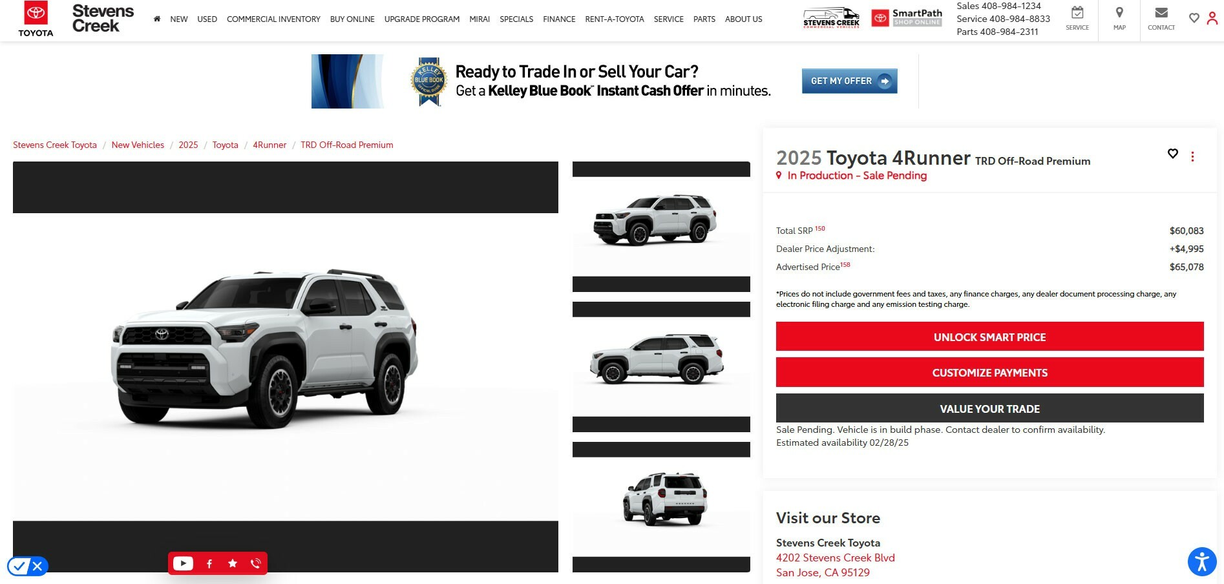Open the Map location pin icon
This screenshot has height=584, width=1224.
coord(1119,13)
